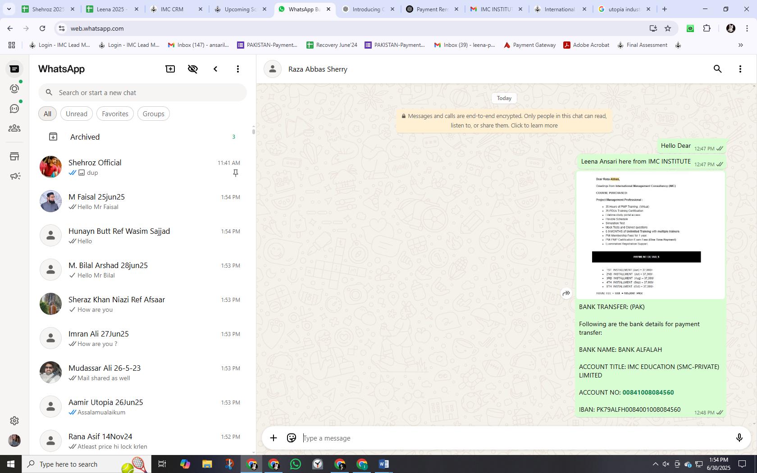Image resolution: width=757 pixels, height=473 pixels.
Task: Show hidden system tray icons
Action: tap(655, 464)
